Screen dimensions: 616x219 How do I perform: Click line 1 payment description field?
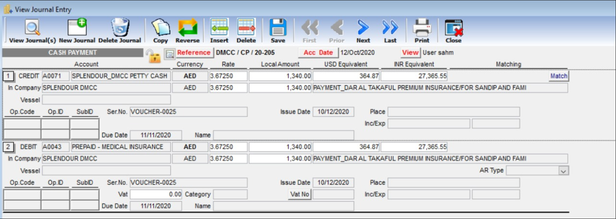[x=440, y=88]
